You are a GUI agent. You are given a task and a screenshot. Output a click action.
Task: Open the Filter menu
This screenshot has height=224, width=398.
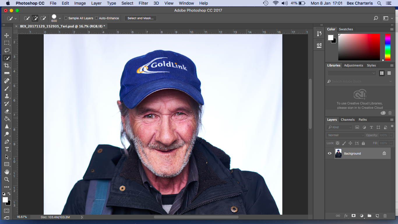tap(143, 3)
